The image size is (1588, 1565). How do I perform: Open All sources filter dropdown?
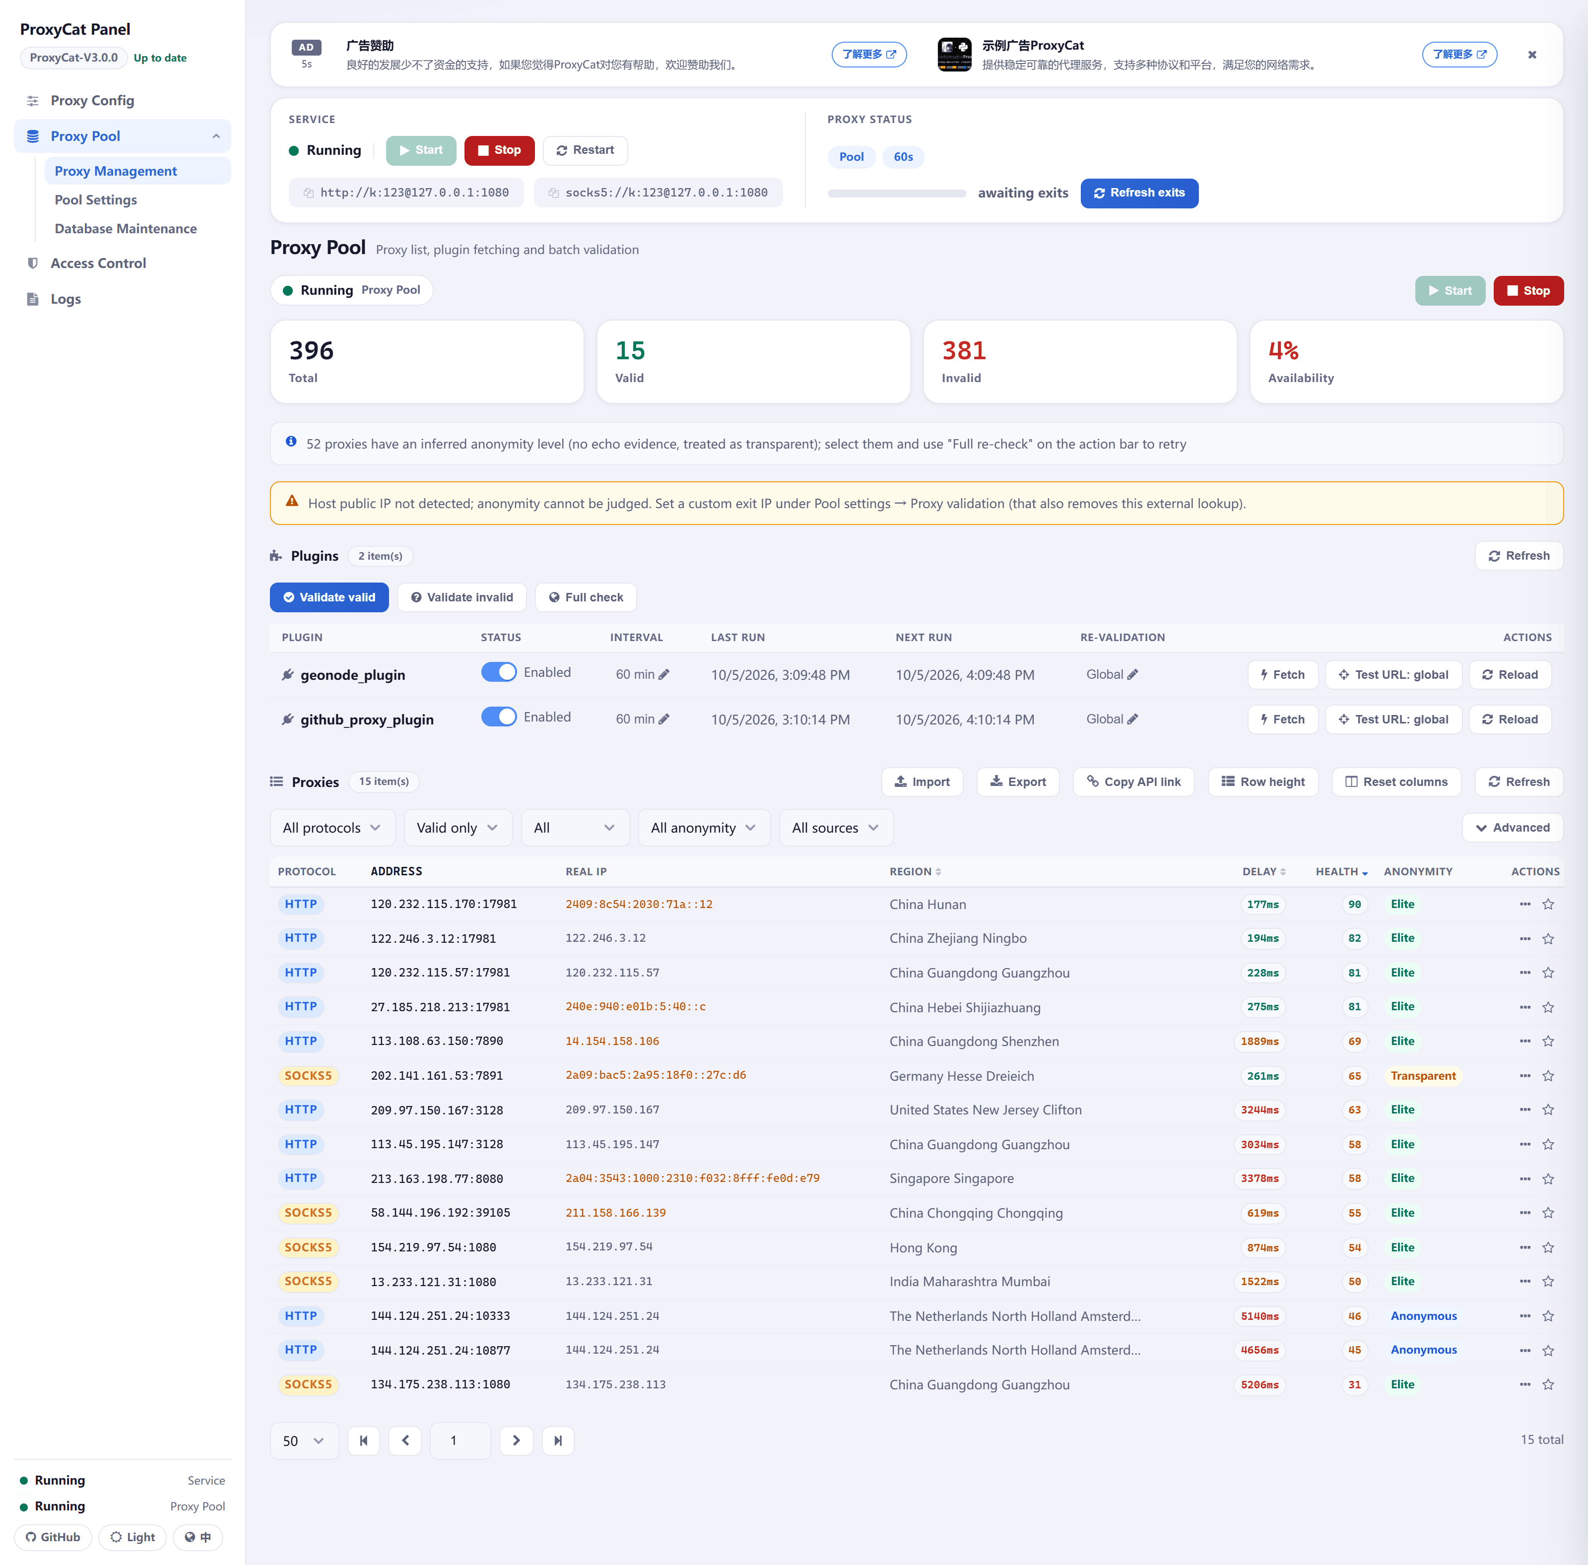click(836, 828)
